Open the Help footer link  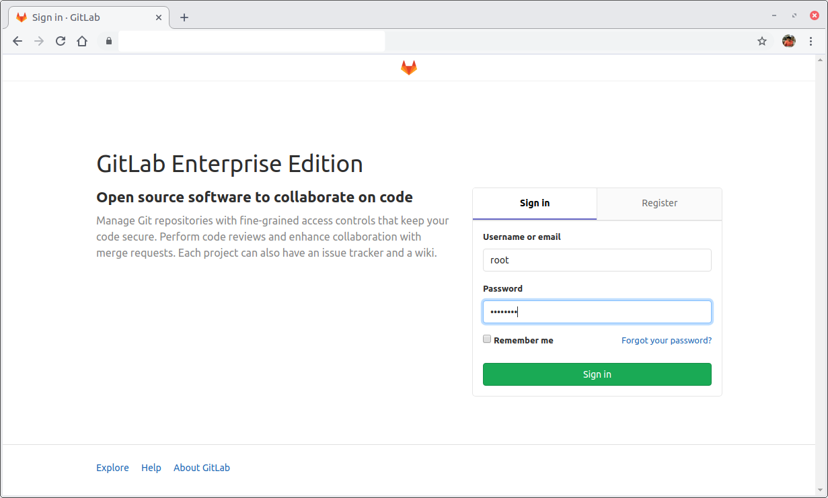coord(151,468)
